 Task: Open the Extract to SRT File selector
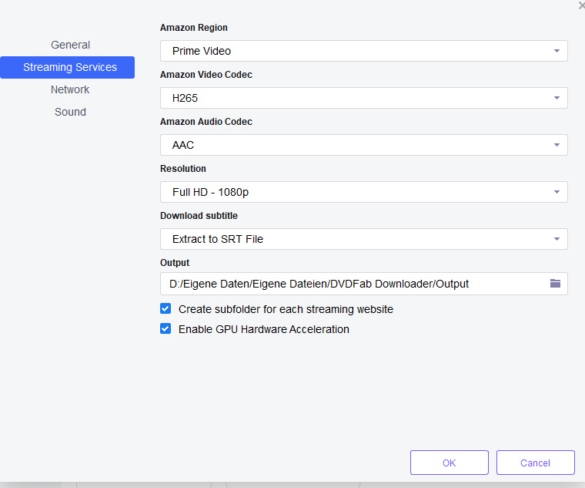click(x=354, y=239)
